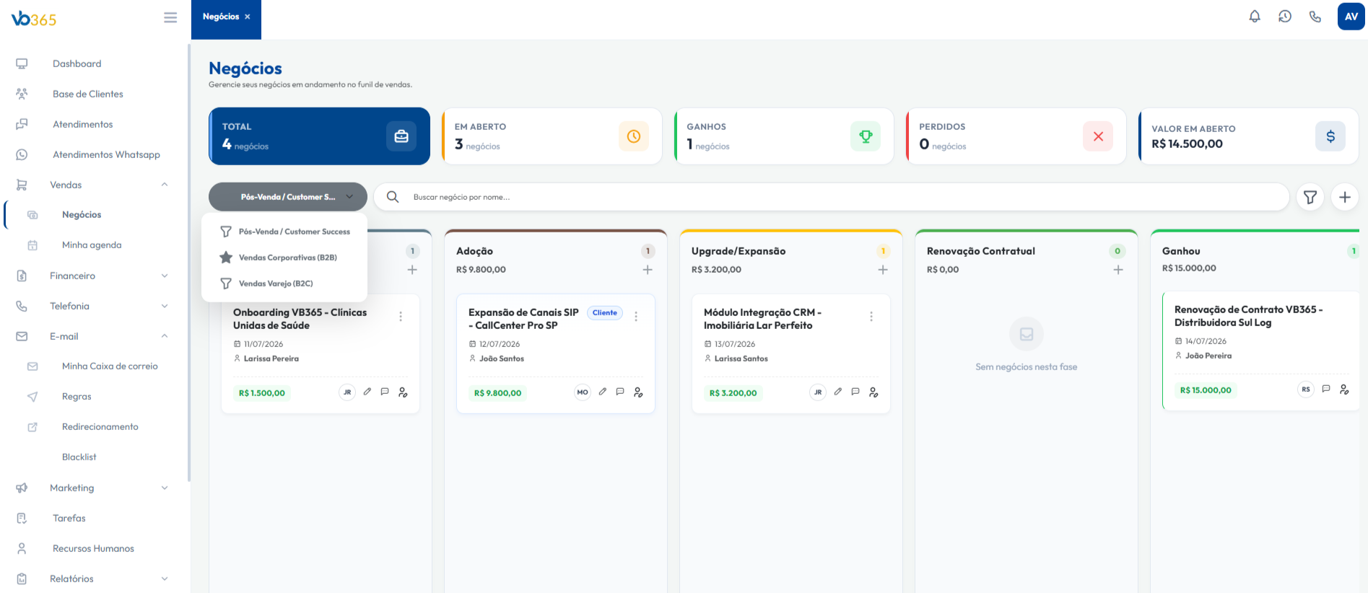The image size is (1368, 593).
Task: Edit the Onboarding VB365 deal pencil icon
Action: click(367, 392)
